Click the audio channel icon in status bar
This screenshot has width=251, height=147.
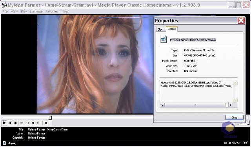coord(245,143)
